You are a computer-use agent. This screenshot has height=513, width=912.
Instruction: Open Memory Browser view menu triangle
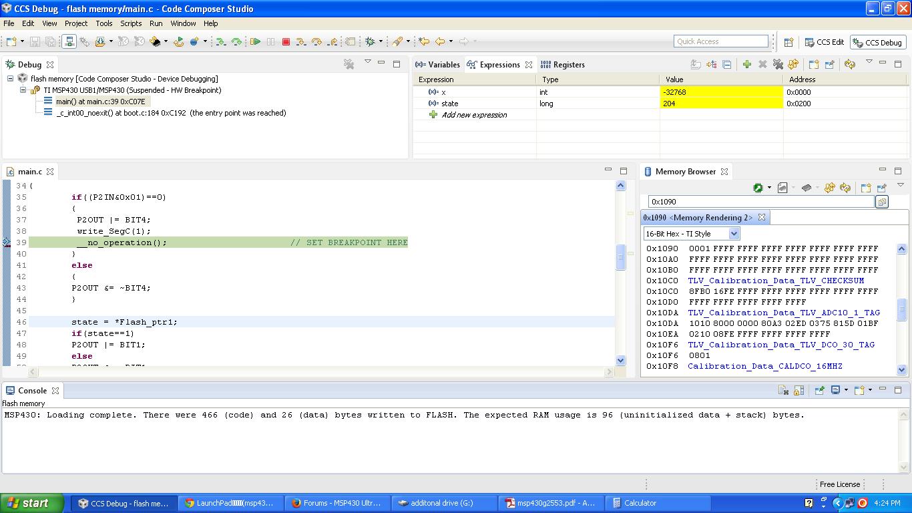901,185
